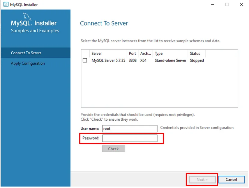Focus the User name field
The image size is (249, 188).
coord(130,129)
